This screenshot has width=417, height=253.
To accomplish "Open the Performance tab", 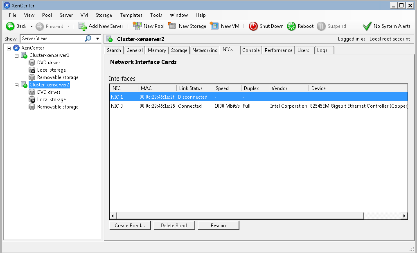I will tap(278, 50).
